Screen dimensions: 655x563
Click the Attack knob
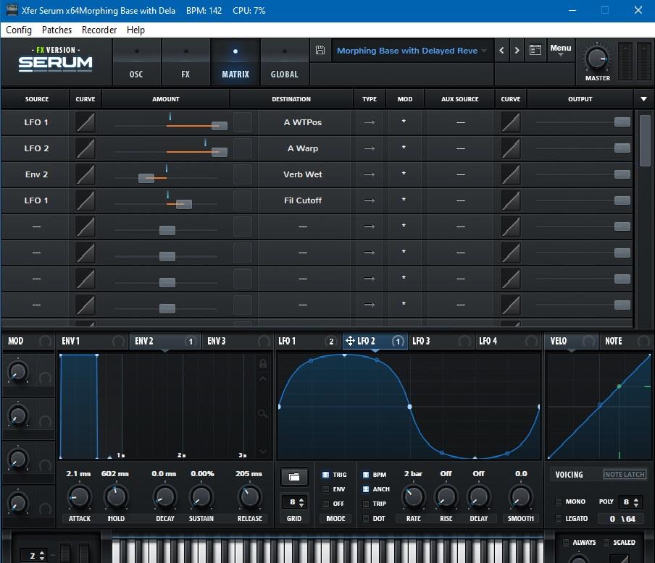point(80,497)
